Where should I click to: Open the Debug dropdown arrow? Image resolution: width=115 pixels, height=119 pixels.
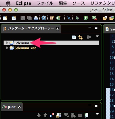[81, 18]
